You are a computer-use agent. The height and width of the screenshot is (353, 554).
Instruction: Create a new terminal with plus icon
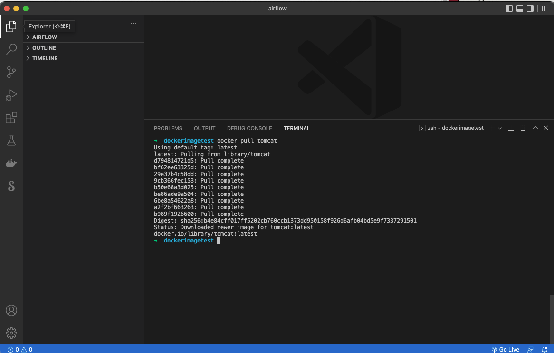click(x=491, y=128)
